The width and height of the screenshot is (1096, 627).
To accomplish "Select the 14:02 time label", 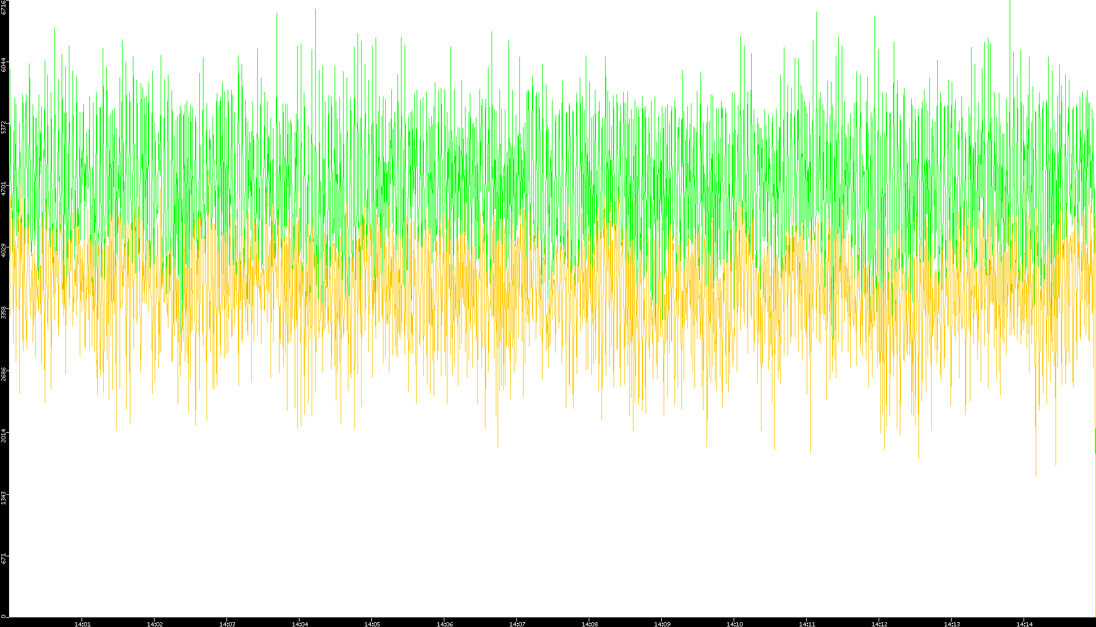I will [x=155, y=624].
